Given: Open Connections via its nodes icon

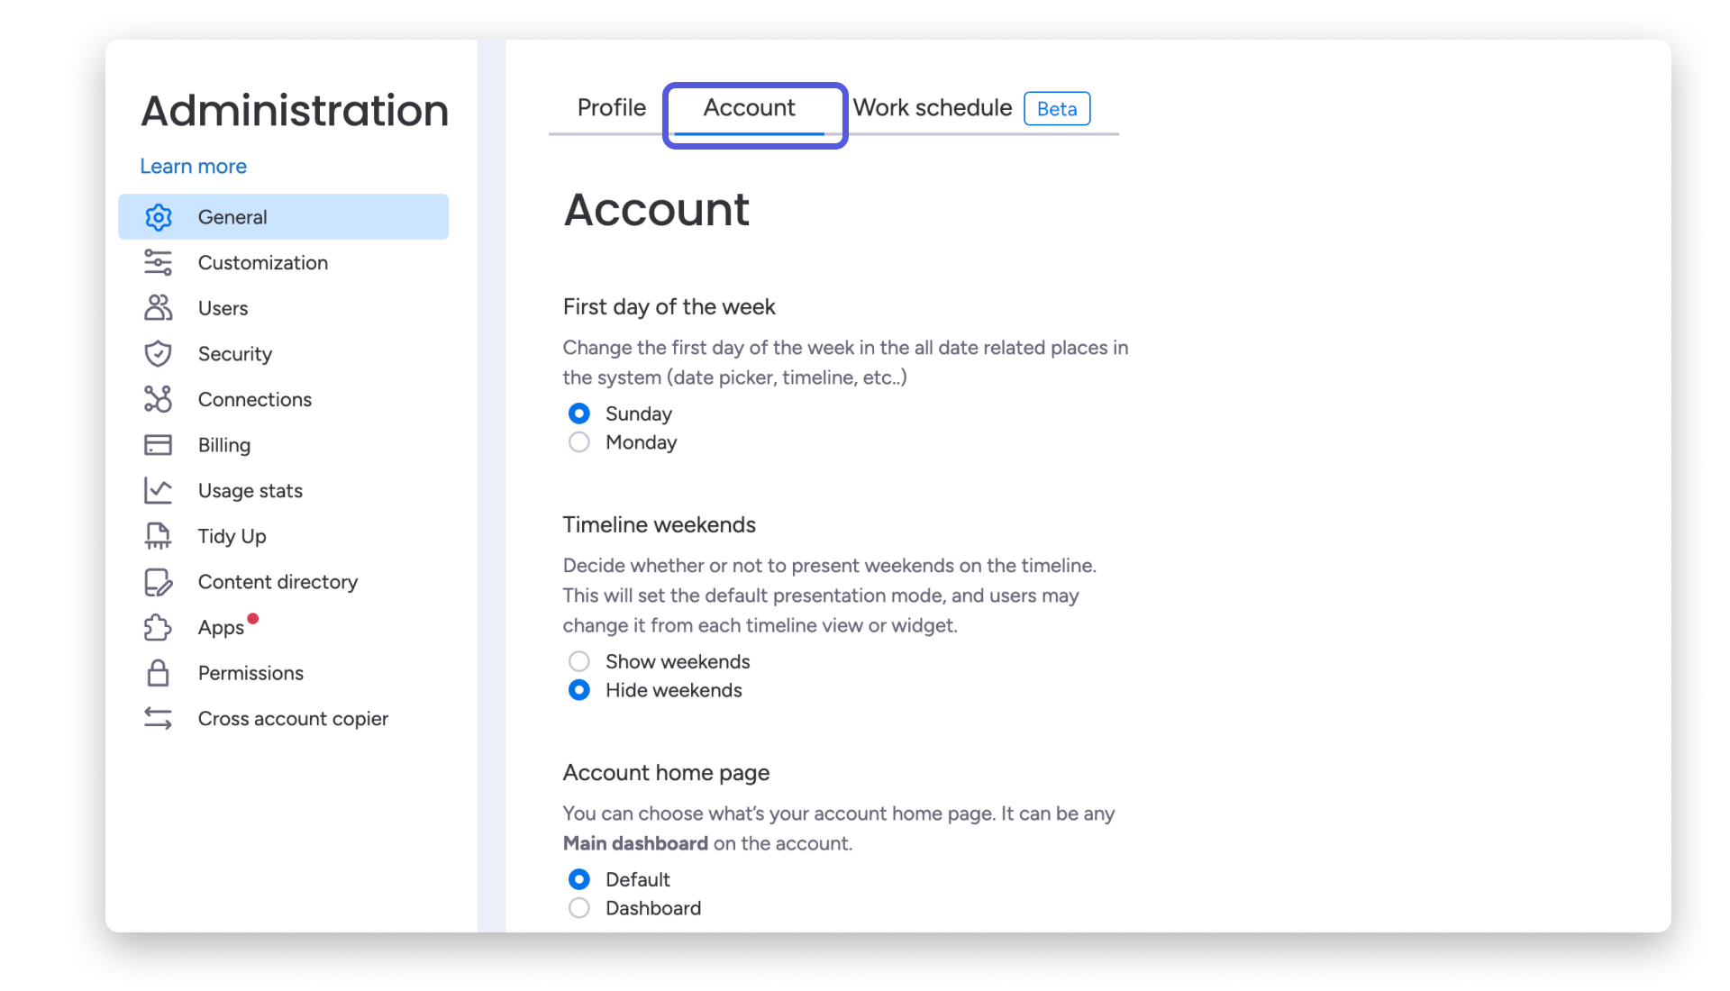Looking at the screenshot, I should click(158, 399).
